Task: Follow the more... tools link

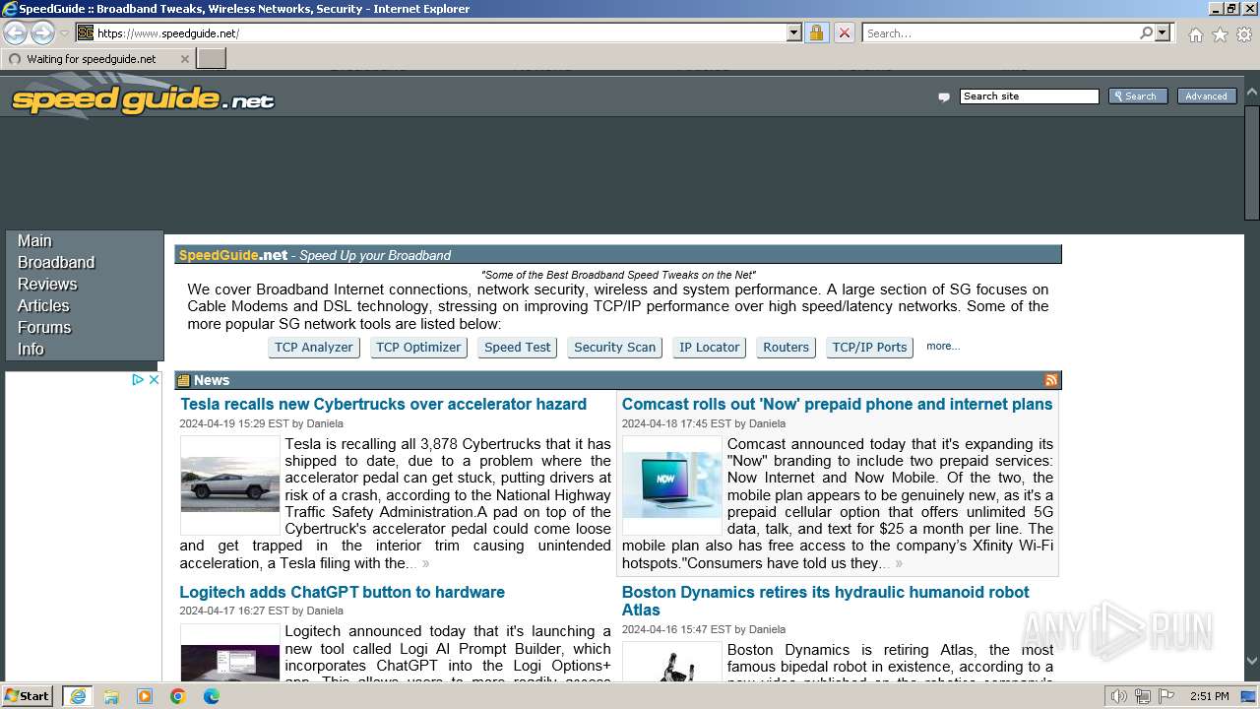Action: 943,346
